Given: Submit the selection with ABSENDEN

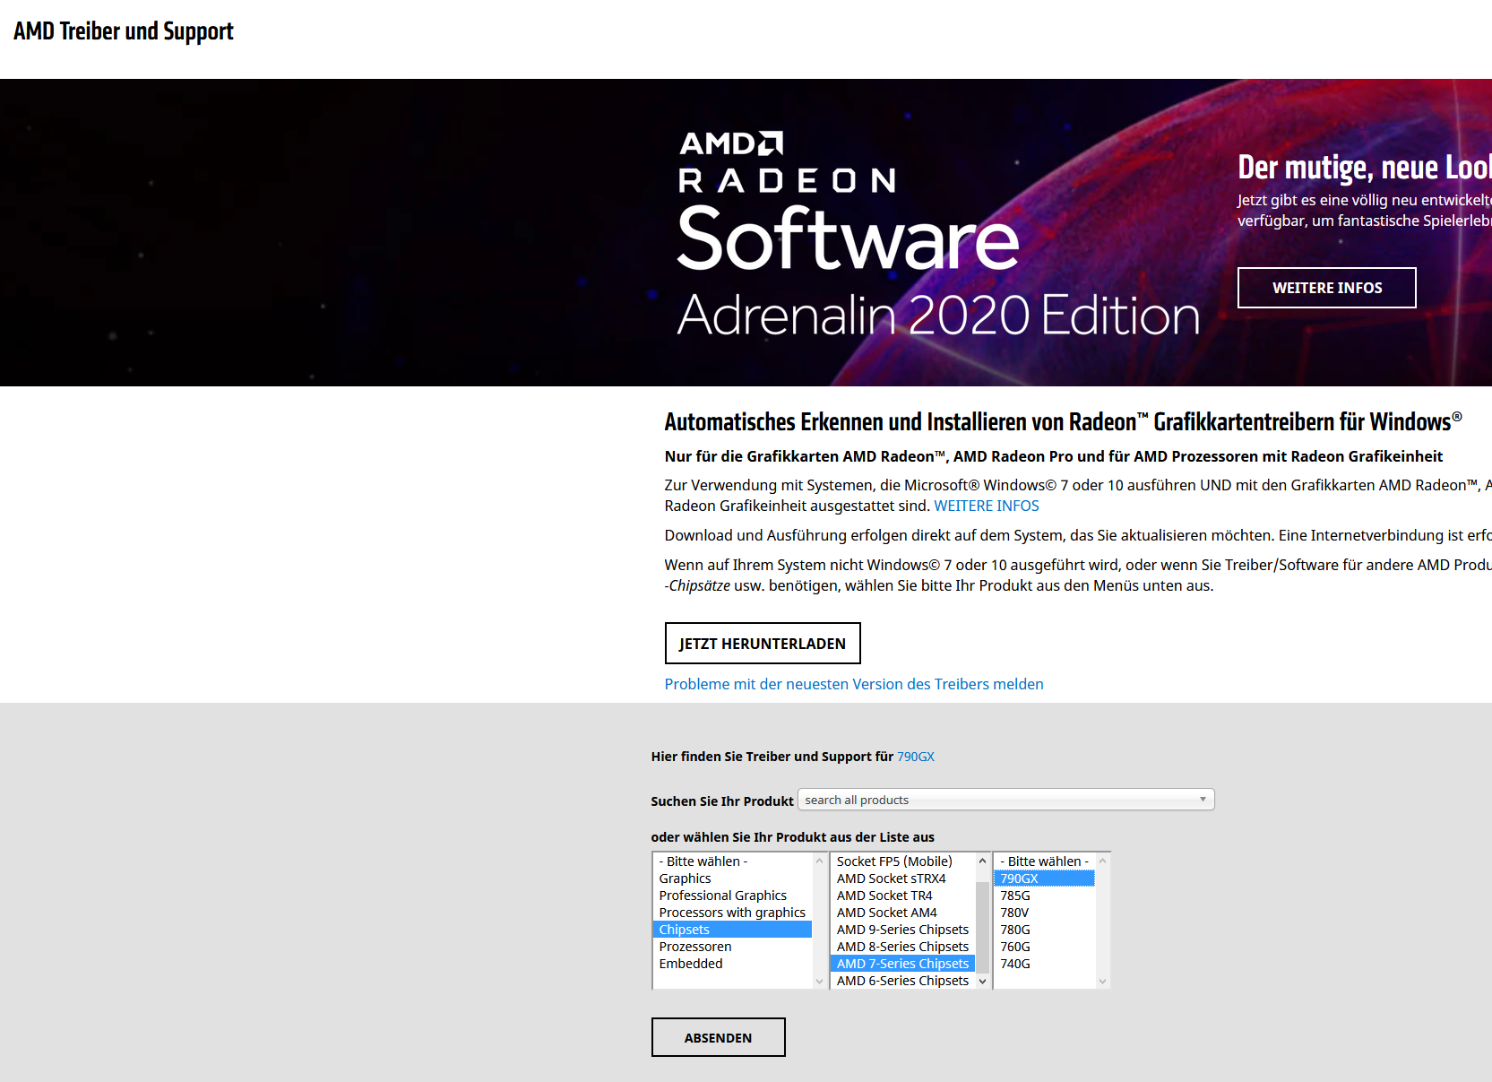Looking at the screenshot, I should click(x=718, y=1037).
